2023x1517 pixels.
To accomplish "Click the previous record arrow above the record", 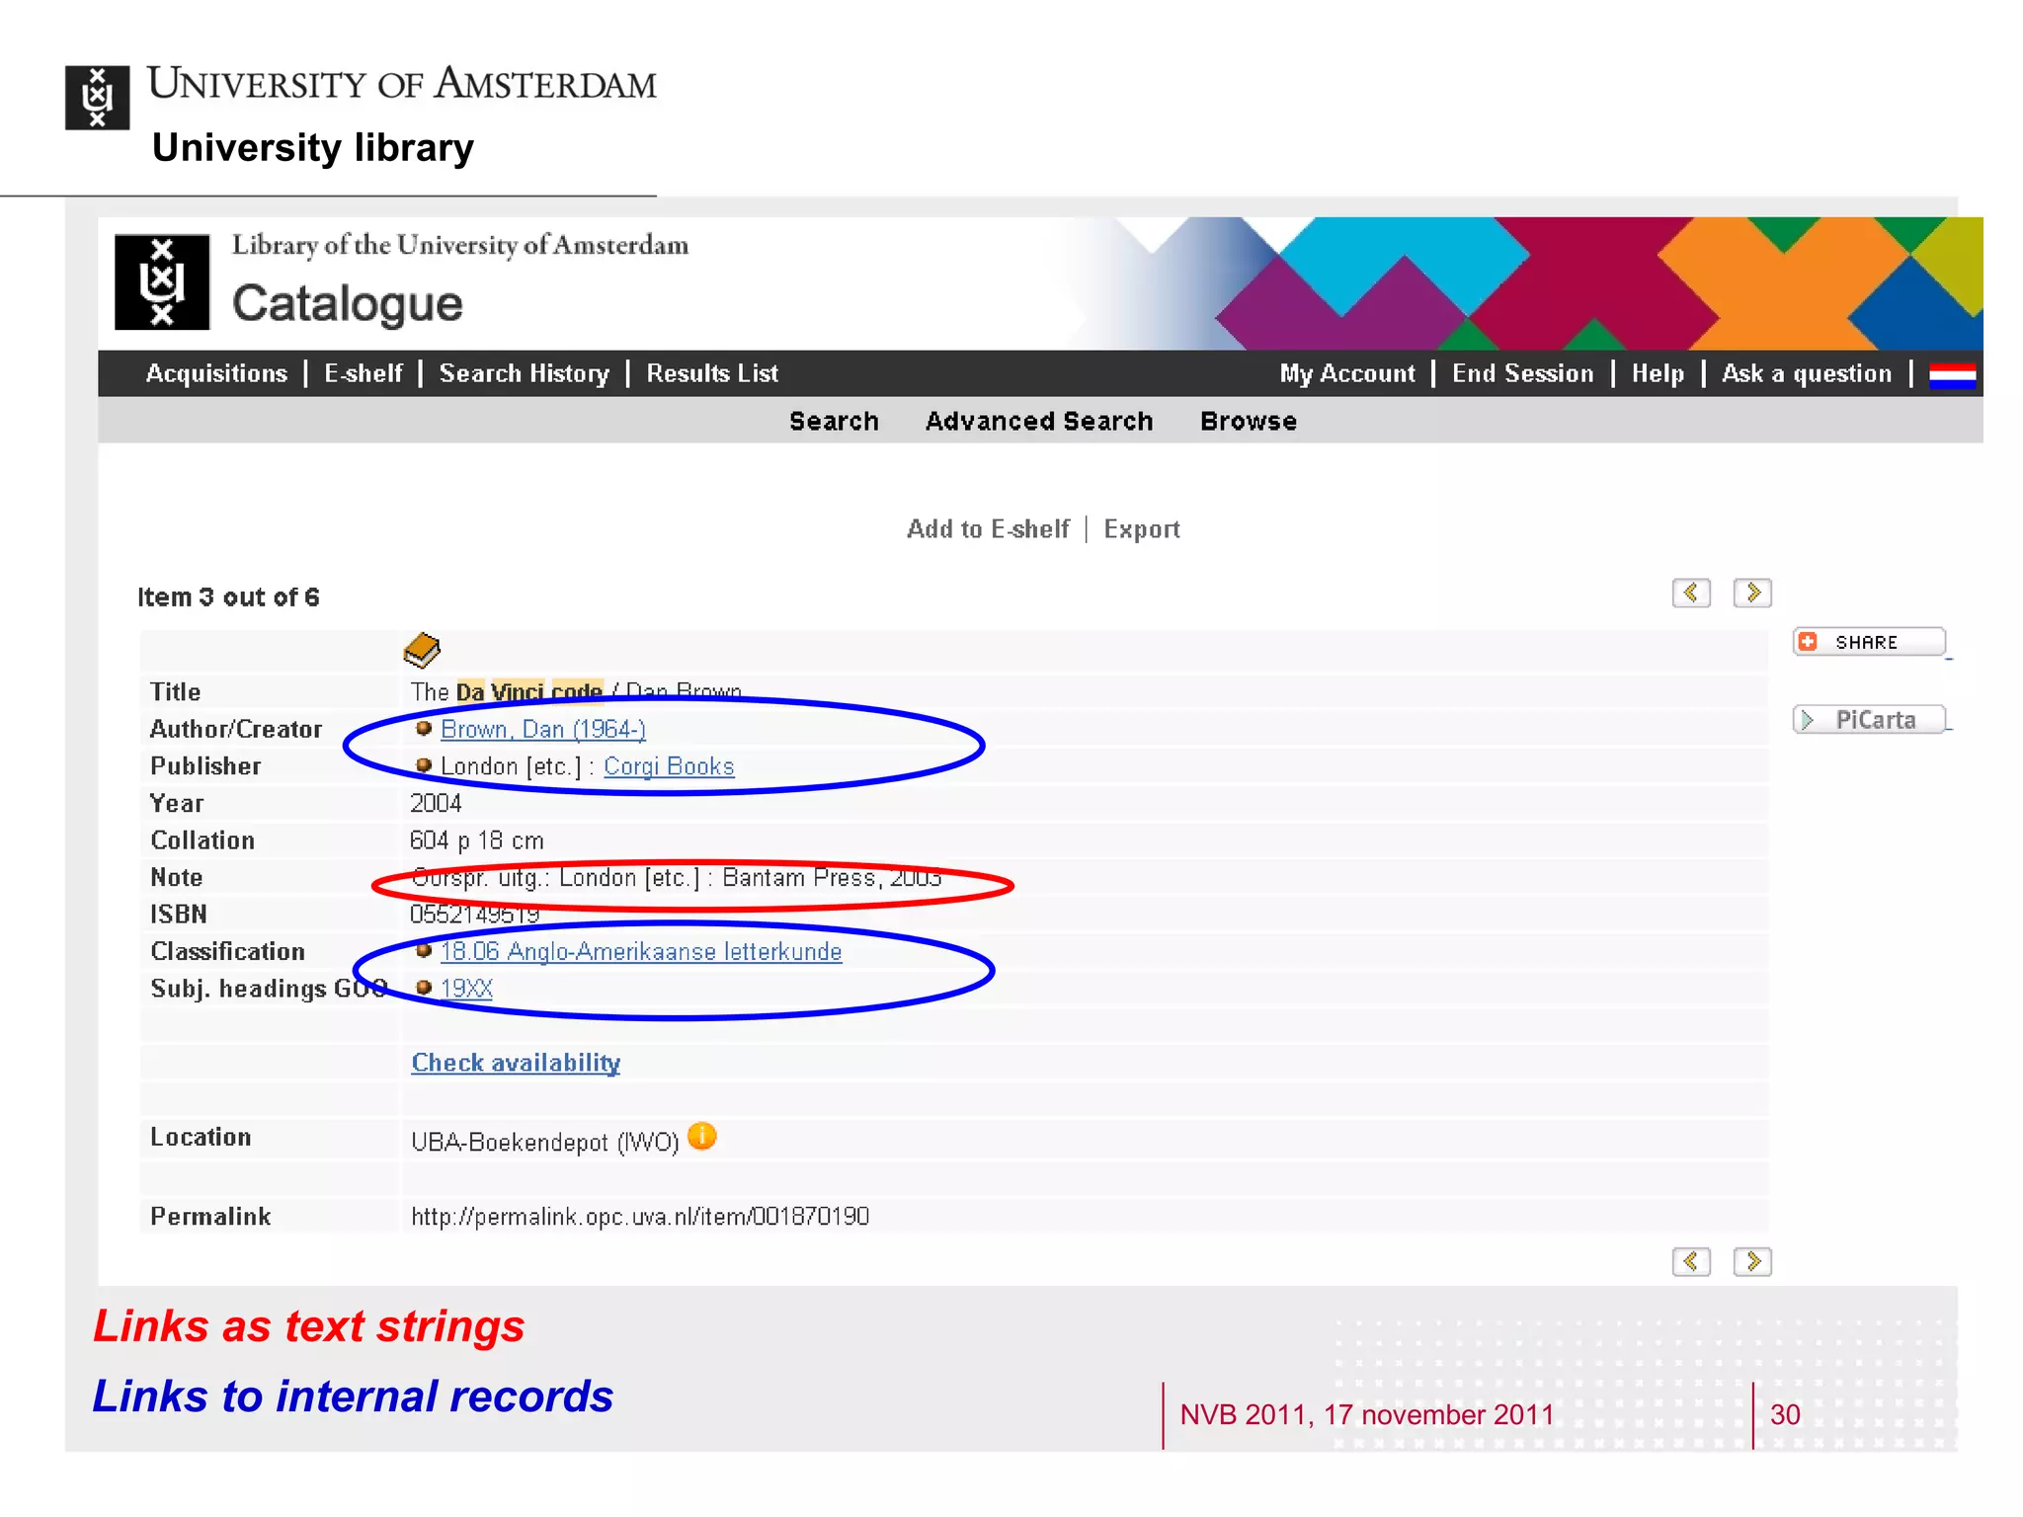I will pos(1691,593).
